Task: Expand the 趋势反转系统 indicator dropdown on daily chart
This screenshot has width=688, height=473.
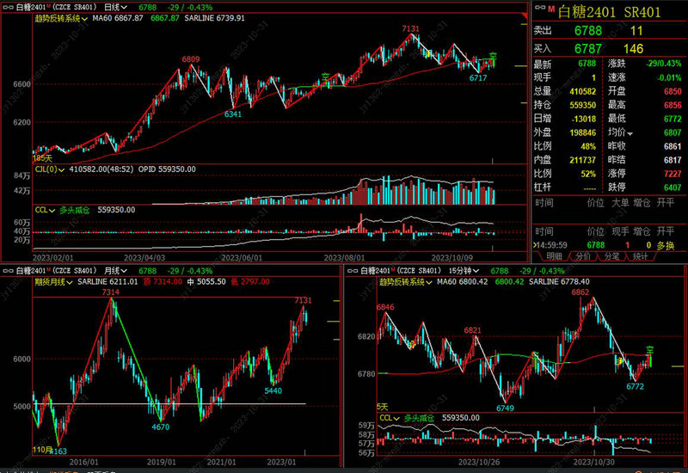Action: 84,18
